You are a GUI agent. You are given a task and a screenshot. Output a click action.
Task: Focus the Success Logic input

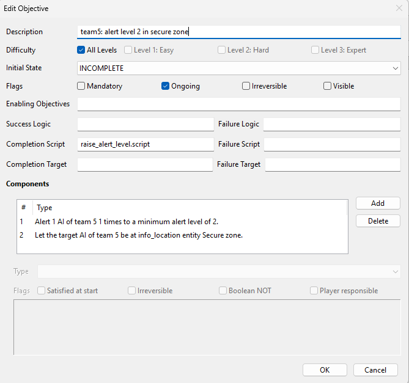click(146, 125)
